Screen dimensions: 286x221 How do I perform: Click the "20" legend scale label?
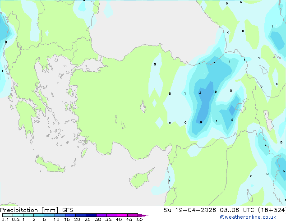(77, 219)
